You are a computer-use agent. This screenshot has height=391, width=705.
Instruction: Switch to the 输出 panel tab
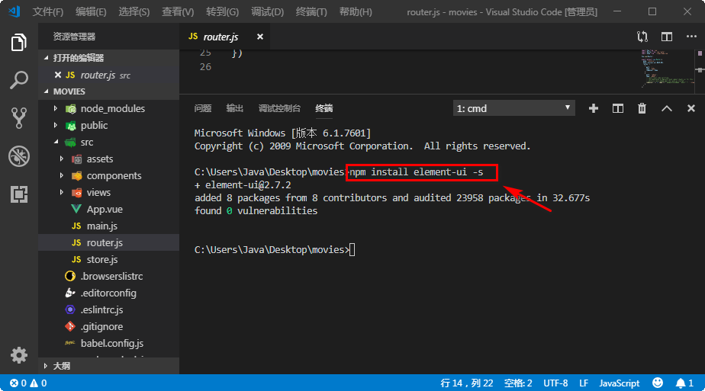pyautogui.click(x=235, y=108)
